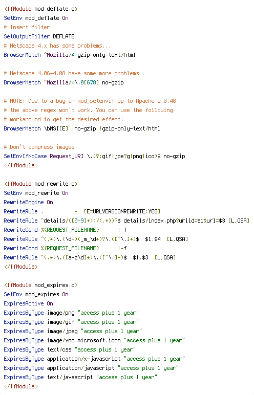Image resolution: width=254 pixels, height=395 pixels.
Task: Click BrowserMatch line with no-gzip for Mozilla/4.0[678]
Action: tap(63, 82)
